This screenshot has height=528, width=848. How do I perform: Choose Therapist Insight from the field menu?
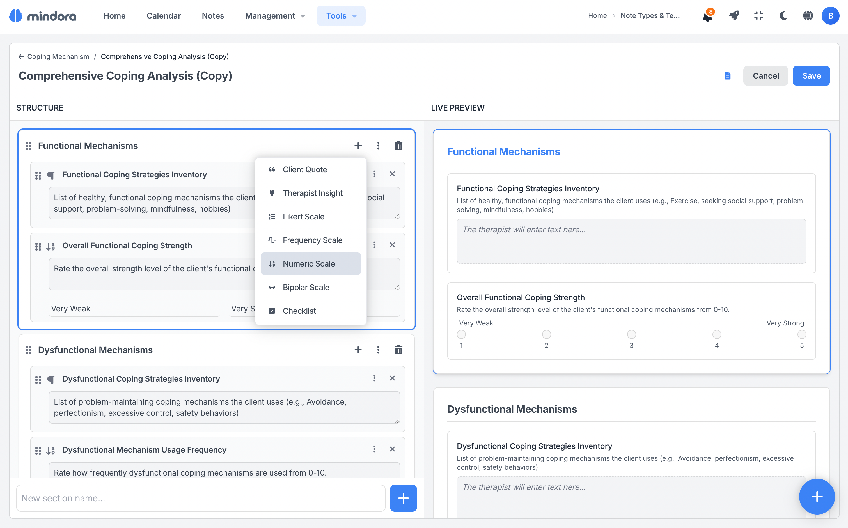tap(311, 193)
